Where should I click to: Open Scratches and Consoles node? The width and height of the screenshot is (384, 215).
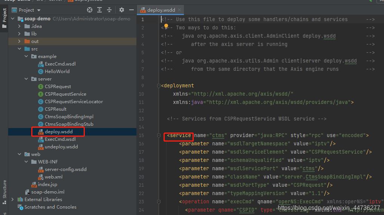pyautogui.click(x=50, y=207)
